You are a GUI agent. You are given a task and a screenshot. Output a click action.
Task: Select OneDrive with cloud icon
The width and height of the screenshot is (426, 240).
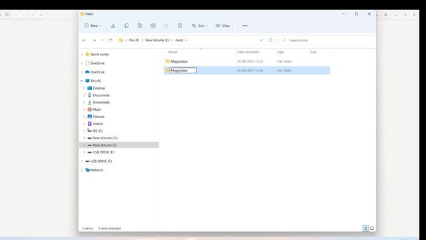point(97,72)
